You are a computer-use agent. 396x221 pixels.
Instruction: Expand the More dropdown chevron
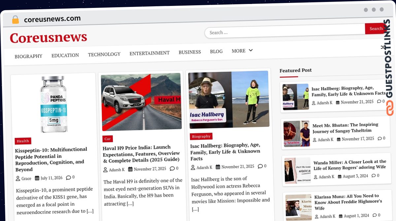point(251,50)
